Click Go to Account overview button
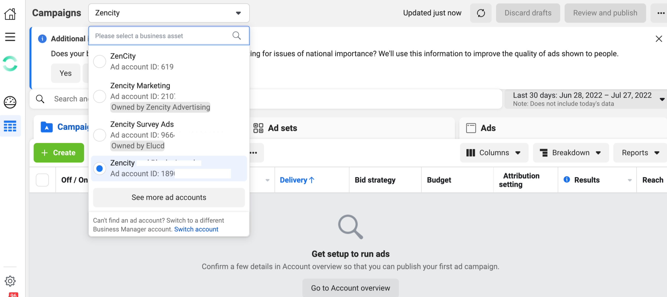This screenshot has width=667, height=297. point(350,288)
